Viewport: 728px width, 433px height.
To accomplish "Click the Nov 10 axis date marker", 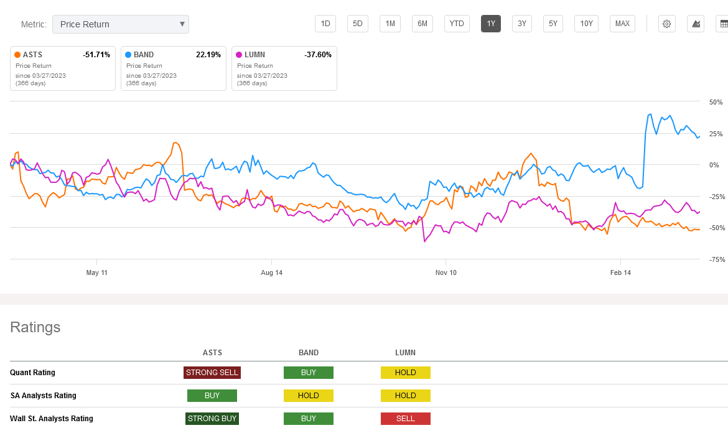I will coord(446,273).
